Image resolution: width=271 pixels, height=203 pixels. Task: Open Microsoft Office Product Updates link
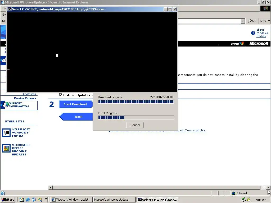click(x=21, y=150)
